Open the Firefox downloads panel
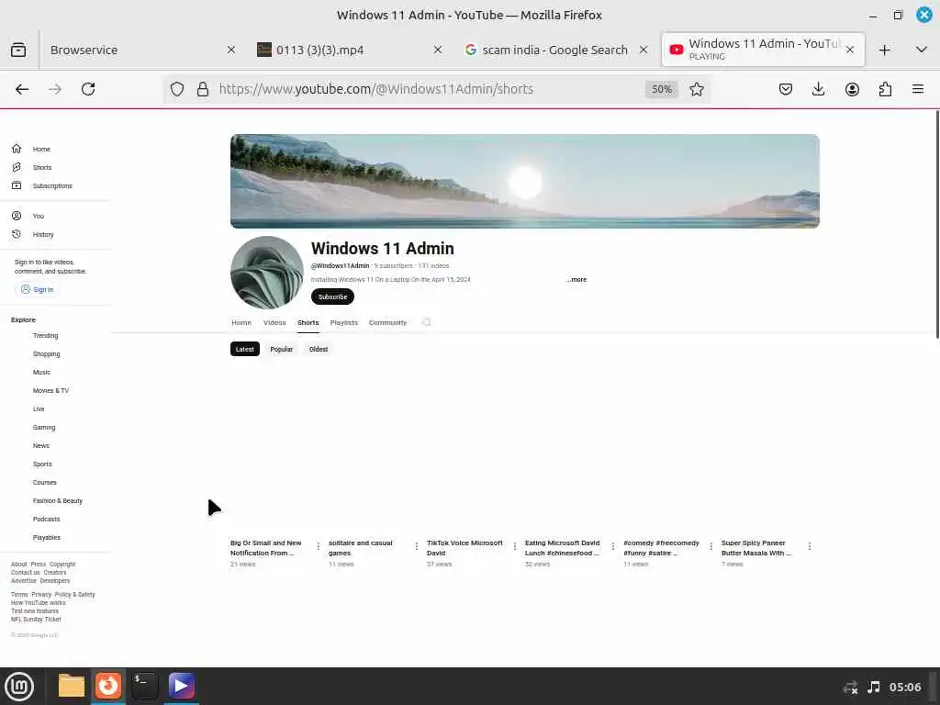The image size is (940, 705). click(x=818, y=89)
